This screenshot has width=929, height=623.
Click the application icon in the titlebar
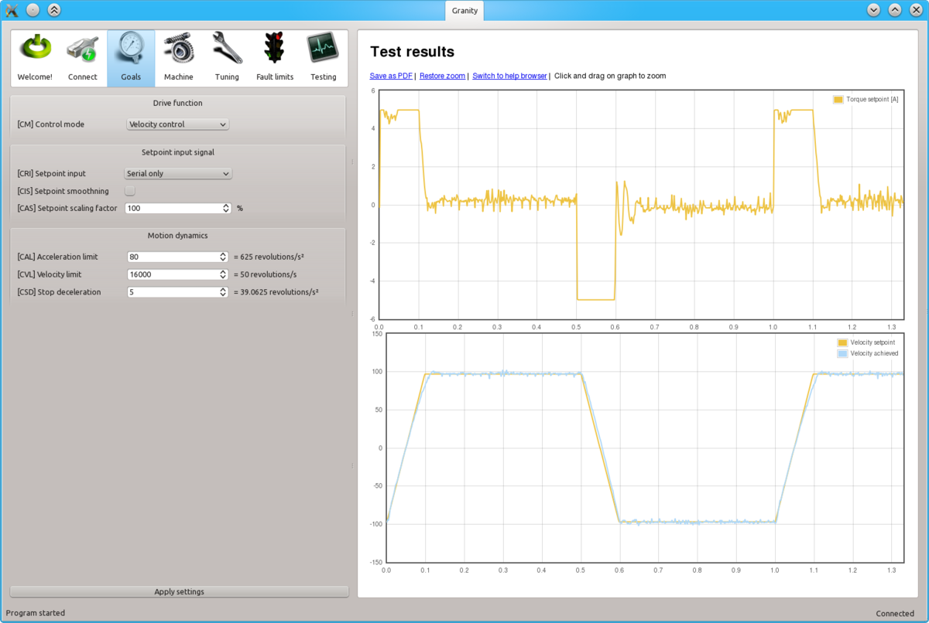pyautogui.click(x=11, y=10)
